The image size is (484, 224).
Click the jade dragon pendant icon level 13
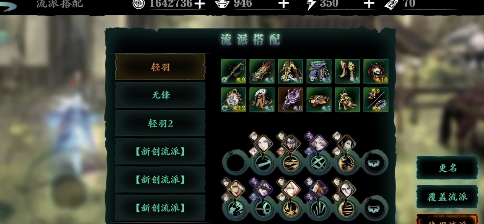point(234,100)
